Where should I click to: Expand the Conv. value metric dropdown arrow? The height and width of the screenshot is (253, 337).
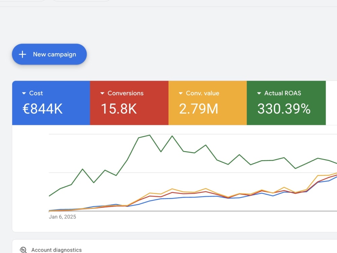click(181, 93)
